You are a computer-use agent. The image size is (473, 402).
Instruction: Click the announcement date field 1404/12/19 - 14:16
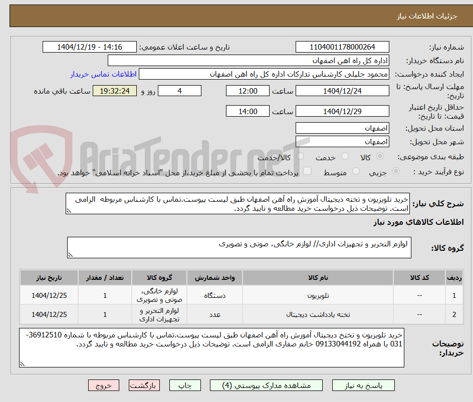tap(90, 47)
